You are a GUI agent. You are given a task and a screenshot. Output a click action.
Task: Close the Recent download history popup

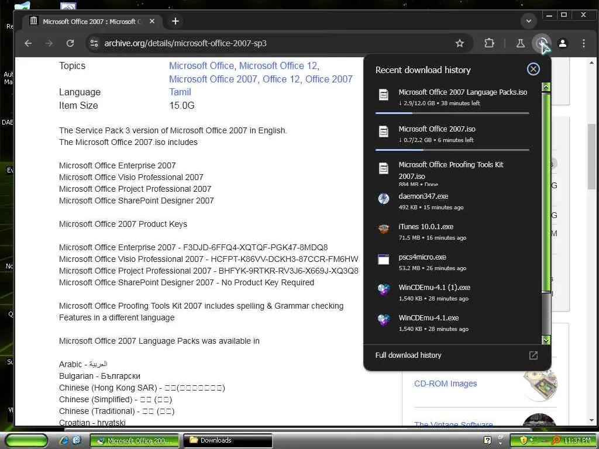coord(533,69)
